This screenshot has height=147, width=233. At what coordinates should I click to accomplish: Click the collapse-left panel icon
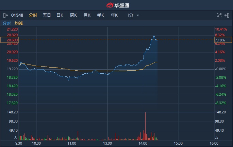pyautogui.click(x=5, y=15)
